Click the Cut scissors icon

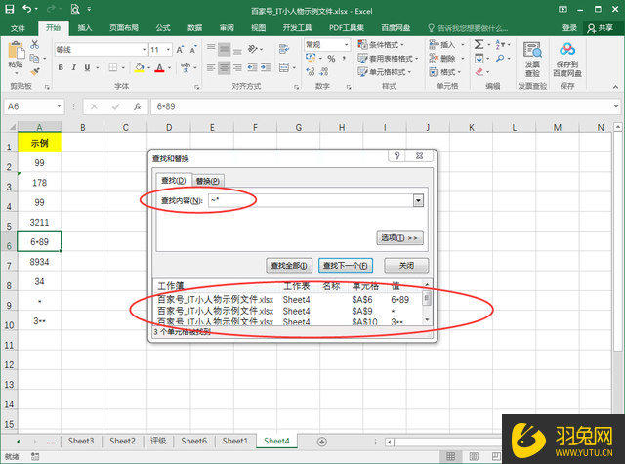[35, 44]
